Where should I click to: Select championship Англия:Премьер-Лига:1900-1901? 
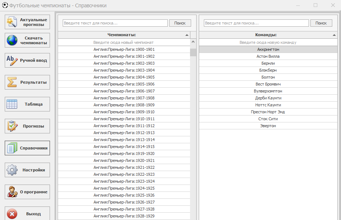[x=124, y=49]
